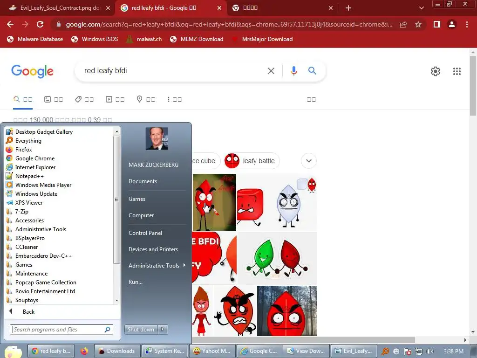Click the page vertical scrollbar thumb
Screen dimensions: 477x358
coord(473,85)
